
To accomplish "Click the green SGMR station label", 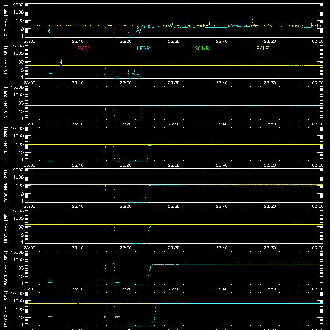I will (202, 48).
